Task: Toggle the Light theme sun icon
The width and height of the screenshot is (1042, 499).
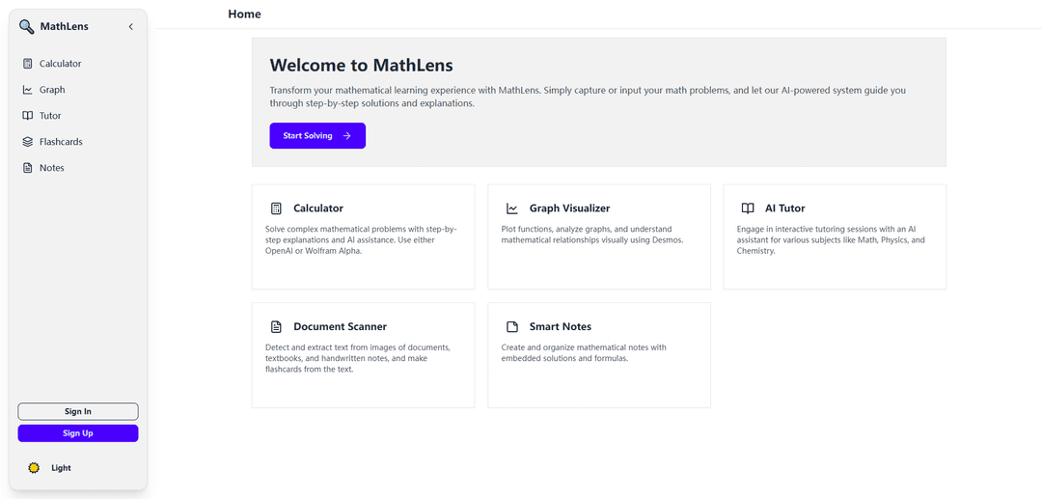Action: [34, 468]
